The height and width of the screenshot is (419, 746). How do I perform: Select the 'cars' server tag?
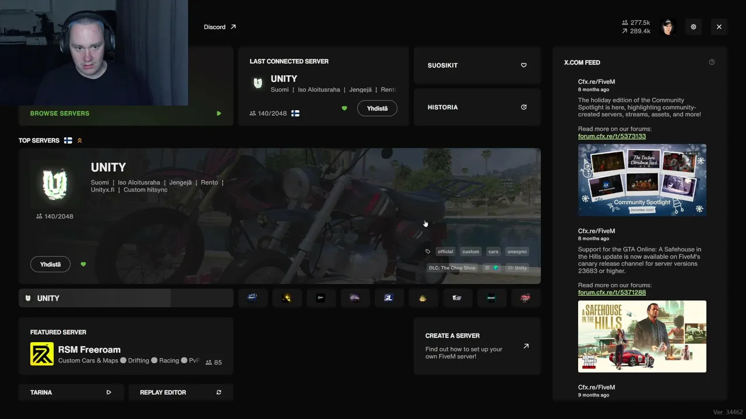[493, 251]
